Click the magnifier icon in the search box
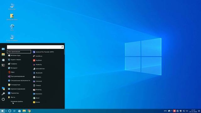 [x=62, y=47]
